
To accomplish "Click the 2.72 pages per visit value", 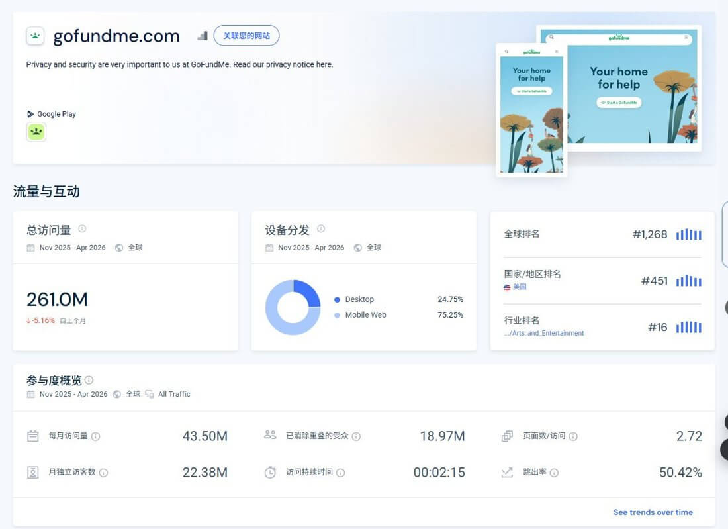I will coord(689,436).
